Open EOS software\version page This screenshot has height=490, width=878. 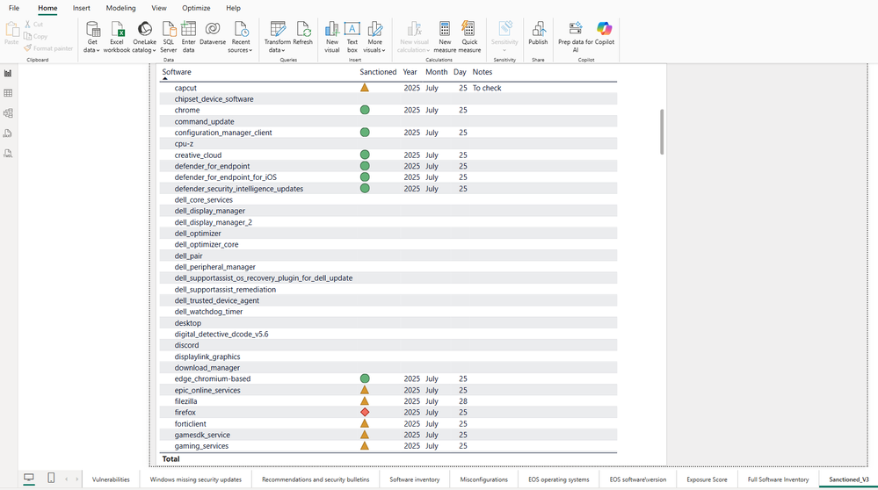coord(638,479)
